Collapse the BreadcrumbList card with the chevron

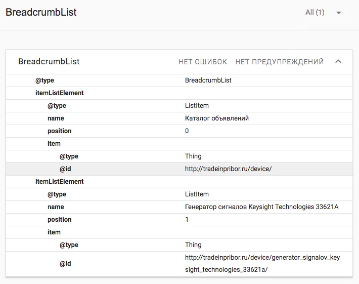[x=338, y=62]
